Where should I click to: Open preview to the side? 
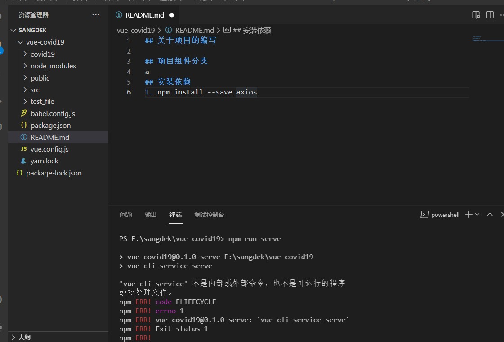476,15
